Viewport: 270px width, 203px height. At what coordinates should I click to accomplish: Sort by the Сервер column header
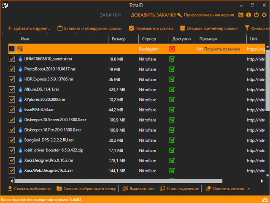tap(154, 39)
